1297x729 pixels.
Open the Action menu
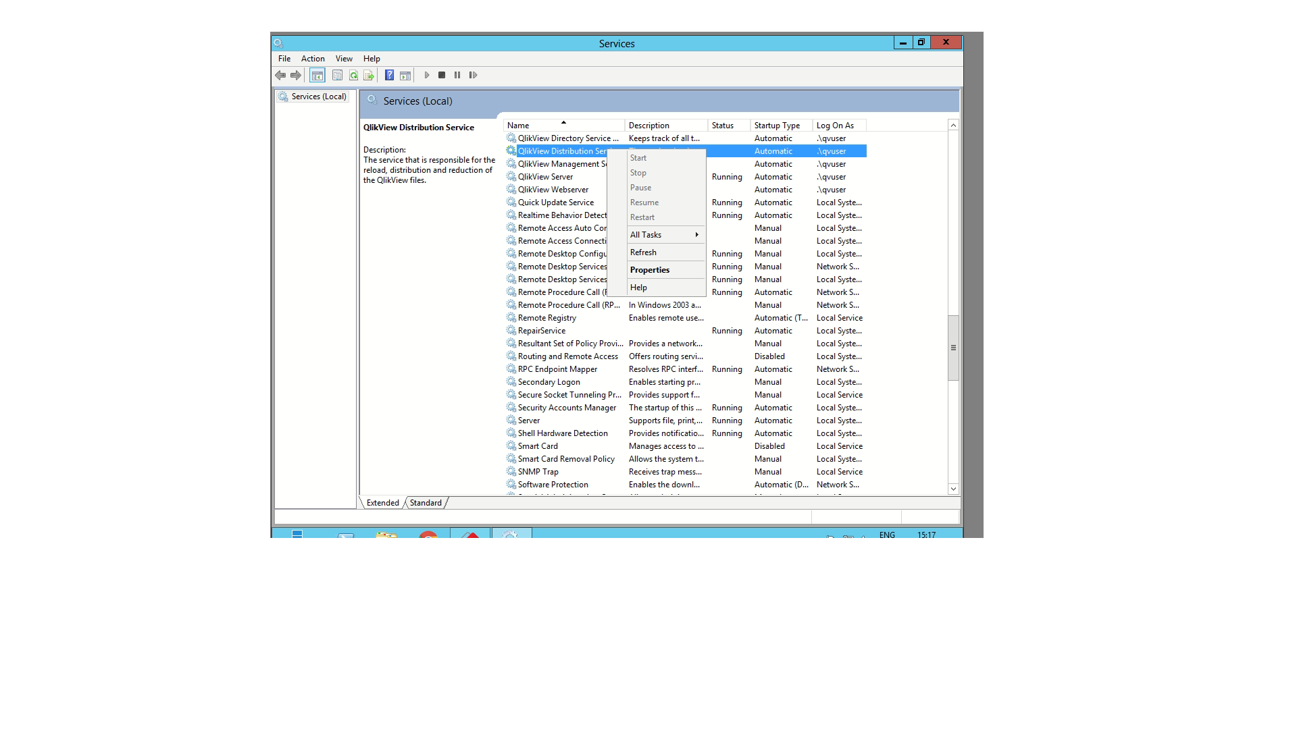[313, 59]
